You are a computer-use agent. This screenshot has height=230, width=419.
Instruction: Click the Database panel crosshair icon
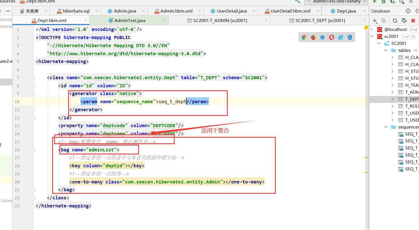(408, 11)
